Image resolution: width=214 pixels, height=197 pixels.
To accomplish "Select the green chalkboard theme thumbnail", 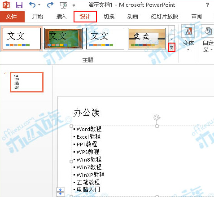I will click(63, 39).
